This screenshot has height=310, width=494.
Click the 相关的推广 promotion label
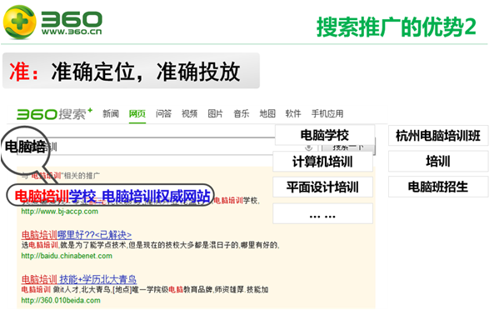pyautogui.click(x=82, y=176)
